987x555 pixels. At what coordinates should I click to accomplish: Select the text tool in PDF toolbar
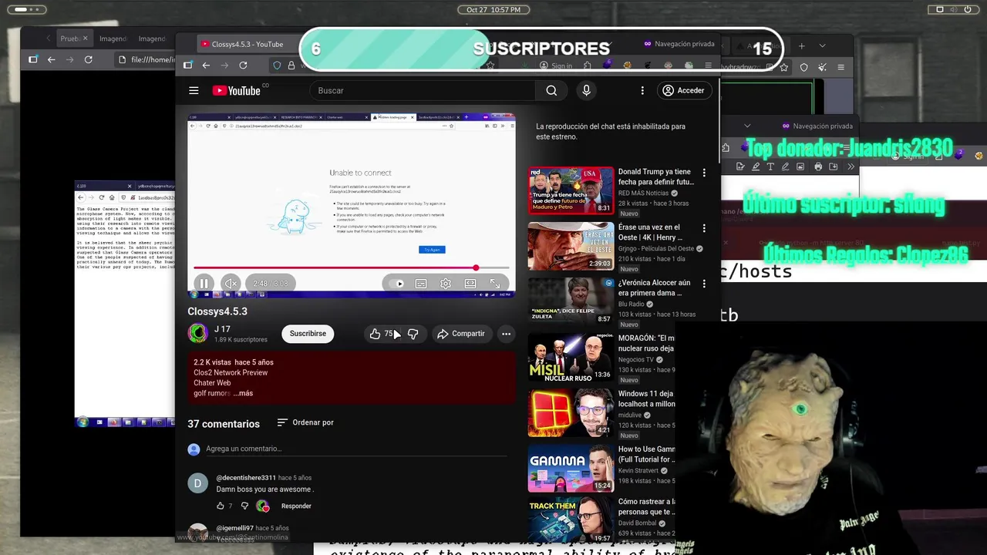tap(770, 166)
